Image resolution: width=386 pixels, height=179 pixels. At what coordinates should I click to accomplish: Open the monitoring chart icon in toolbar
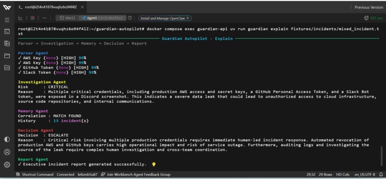pos(21,18)
